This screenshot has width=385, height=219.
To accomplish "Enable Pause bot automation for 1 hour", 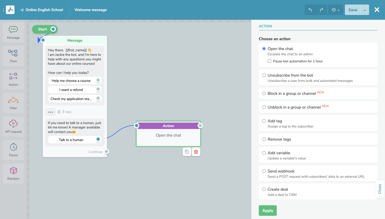I will 269,61.
